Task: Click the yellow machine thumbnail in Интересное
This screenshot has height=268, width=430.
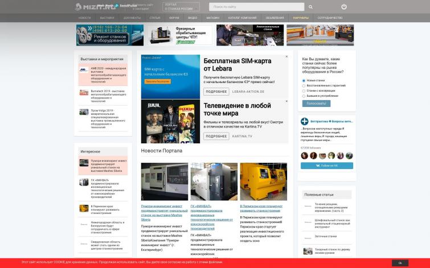Action: (84, 208)
